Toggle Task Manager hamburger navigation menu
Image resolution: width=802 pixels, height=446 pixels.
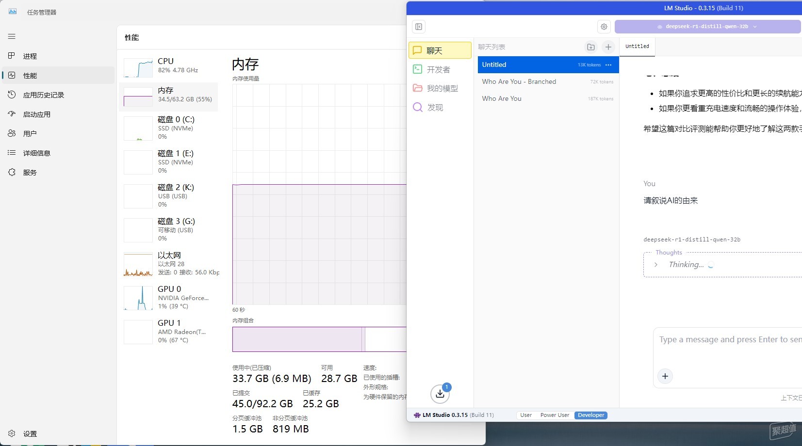[12, 36]
